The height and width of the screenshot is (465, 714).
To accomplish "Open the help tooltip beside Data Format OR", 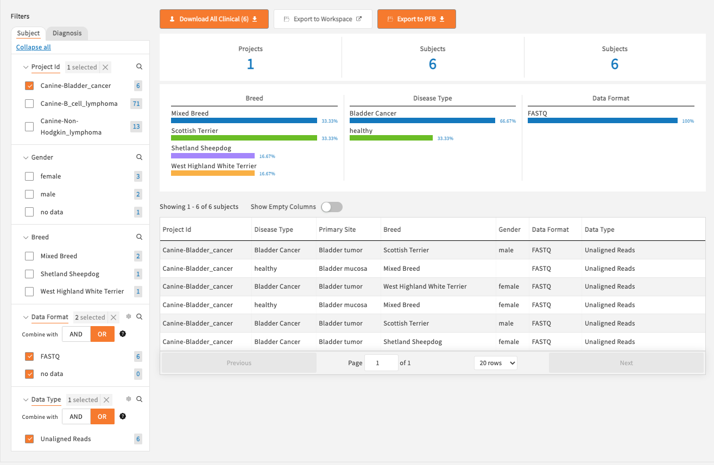I will click(x=122, y=334).
